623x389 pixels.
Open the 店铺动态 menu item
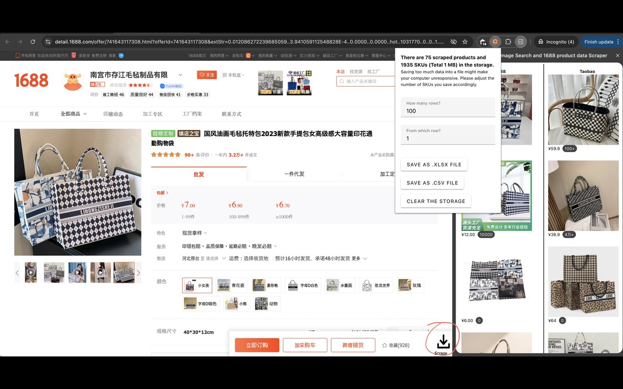[x=113, y=114]
